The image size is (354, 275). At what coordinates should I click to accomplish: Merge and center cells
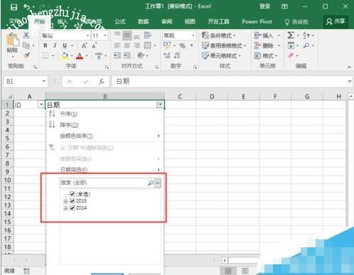click(x=148, y=45)
